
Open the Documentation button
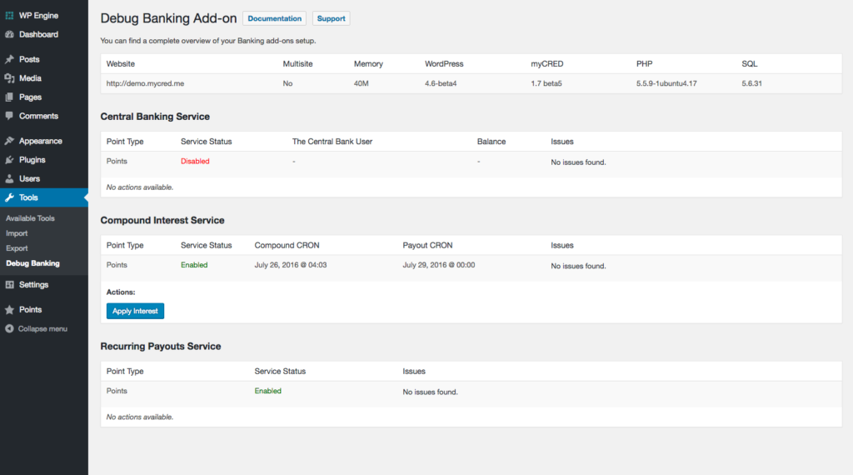[x=274, y=18]
